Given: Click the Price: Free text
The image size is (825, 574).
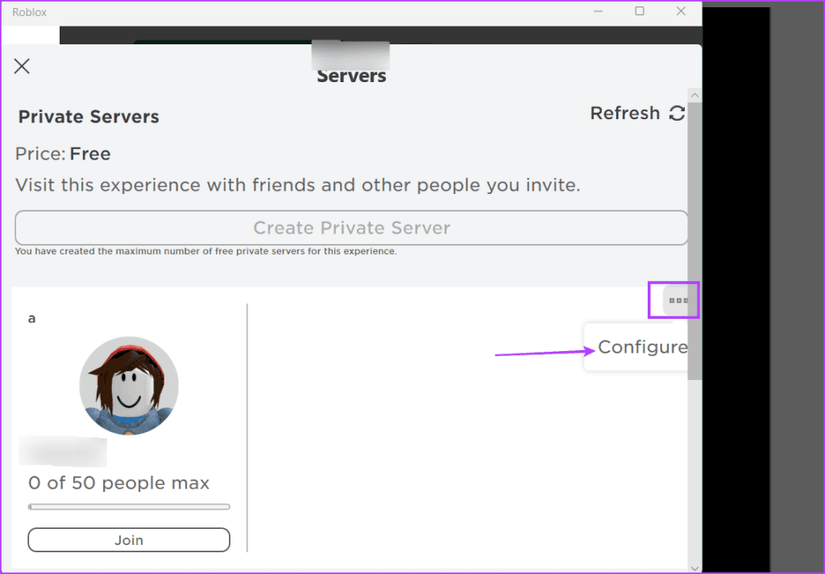Looking at the screenshot, I should (63, 154).
